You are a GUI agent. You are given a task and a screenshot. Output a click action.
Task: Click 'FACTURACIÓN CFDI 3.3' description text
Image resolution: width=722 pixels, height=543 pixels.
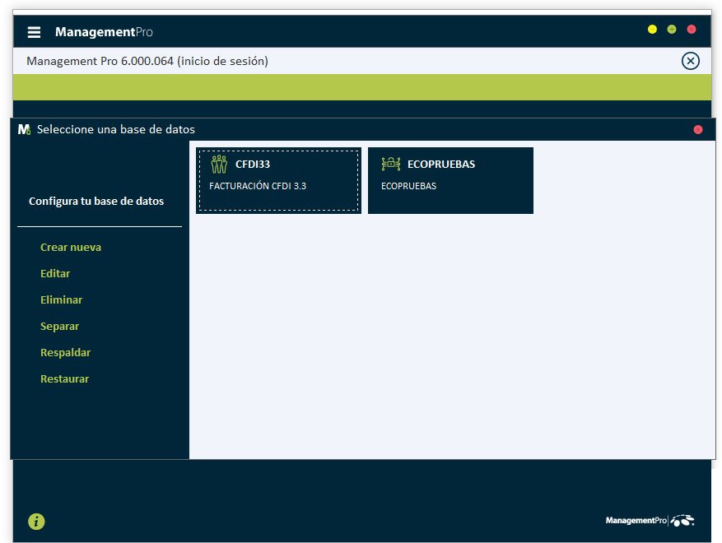[258, 186]
